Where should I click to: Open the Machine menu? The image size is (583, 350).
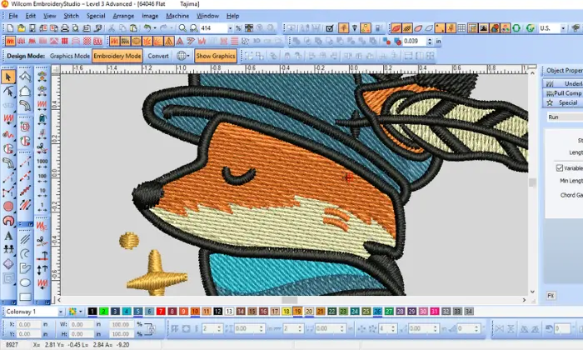point(177,16)
